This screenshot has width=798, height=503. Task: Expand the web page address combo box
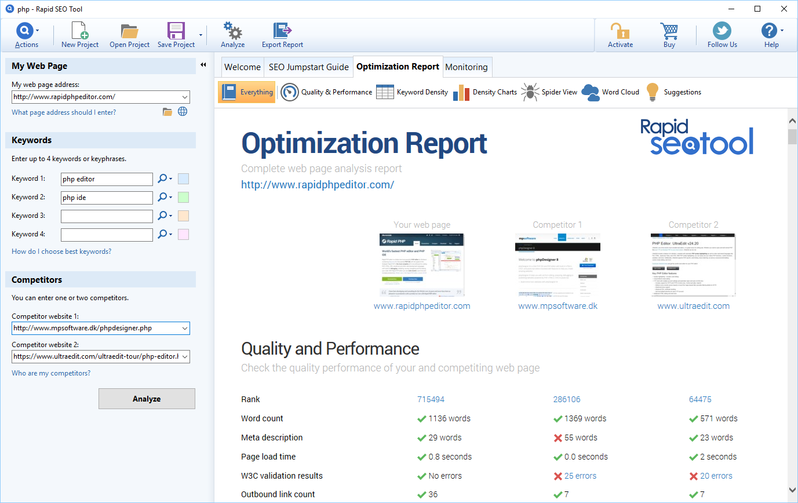184,97
